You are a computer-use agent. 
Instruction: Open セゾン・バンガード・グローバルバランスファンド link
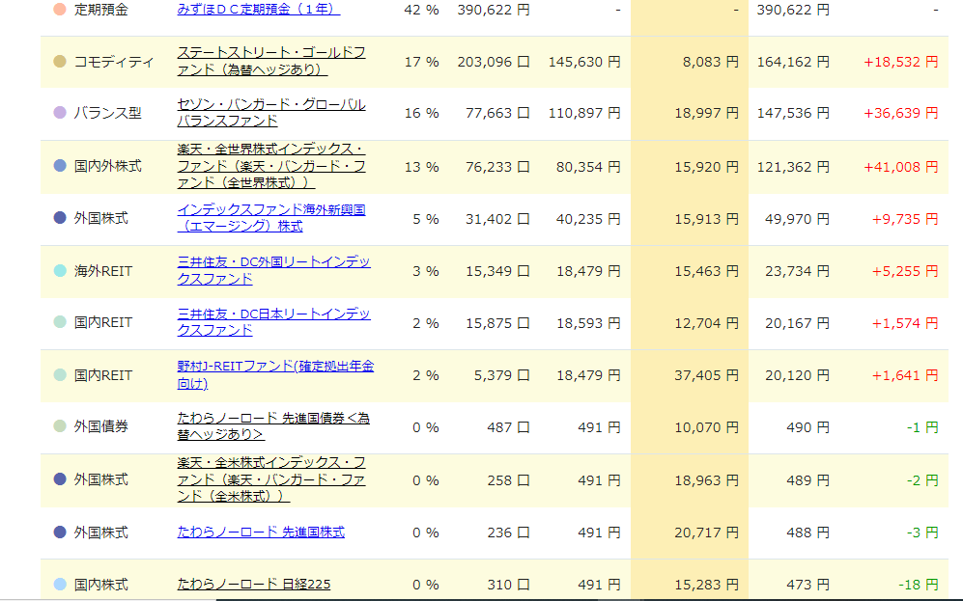coord(270,113)
